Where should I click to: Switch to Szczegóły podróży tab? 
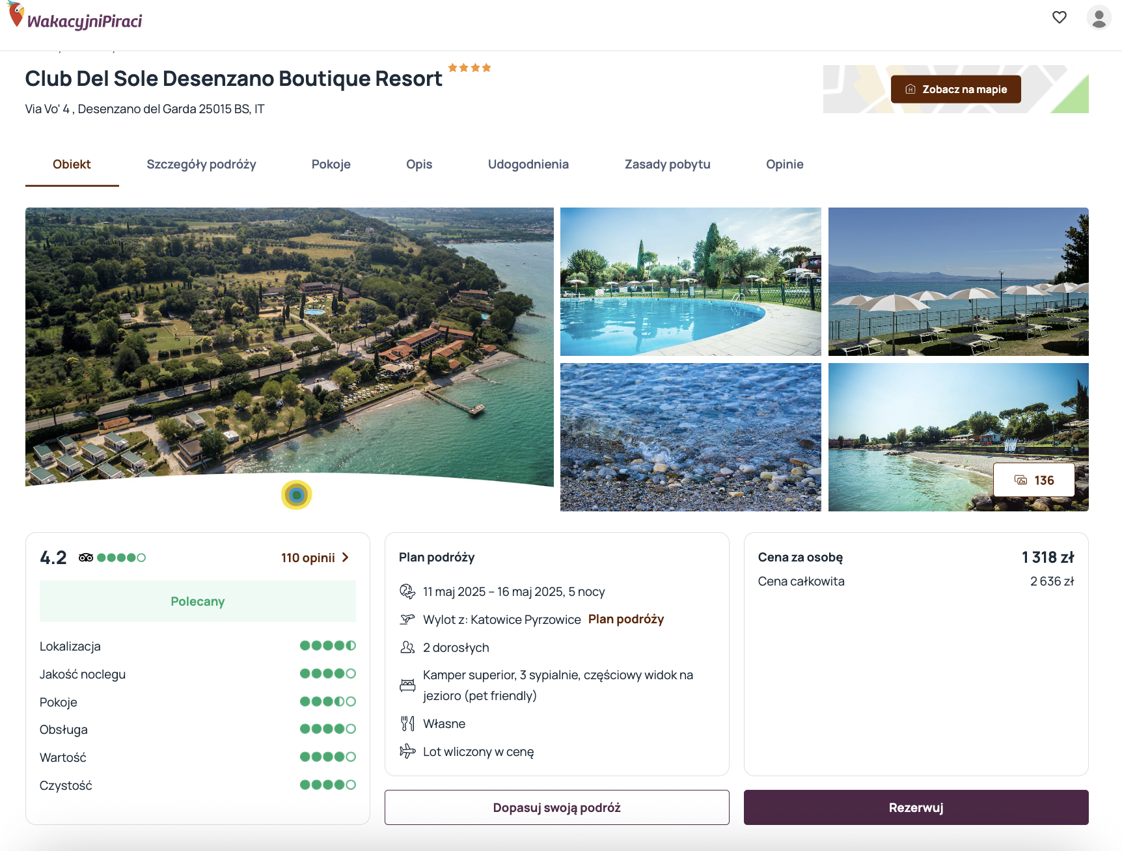[201, 165]
